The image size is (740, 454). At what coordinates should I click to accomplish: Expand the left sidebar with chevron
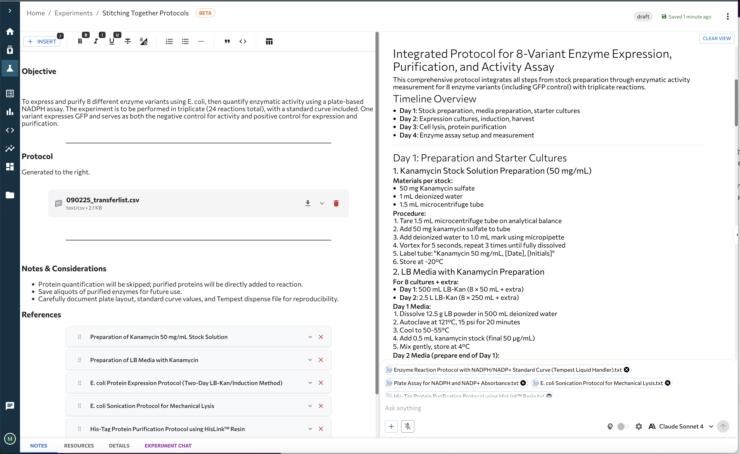coord(10,11)
